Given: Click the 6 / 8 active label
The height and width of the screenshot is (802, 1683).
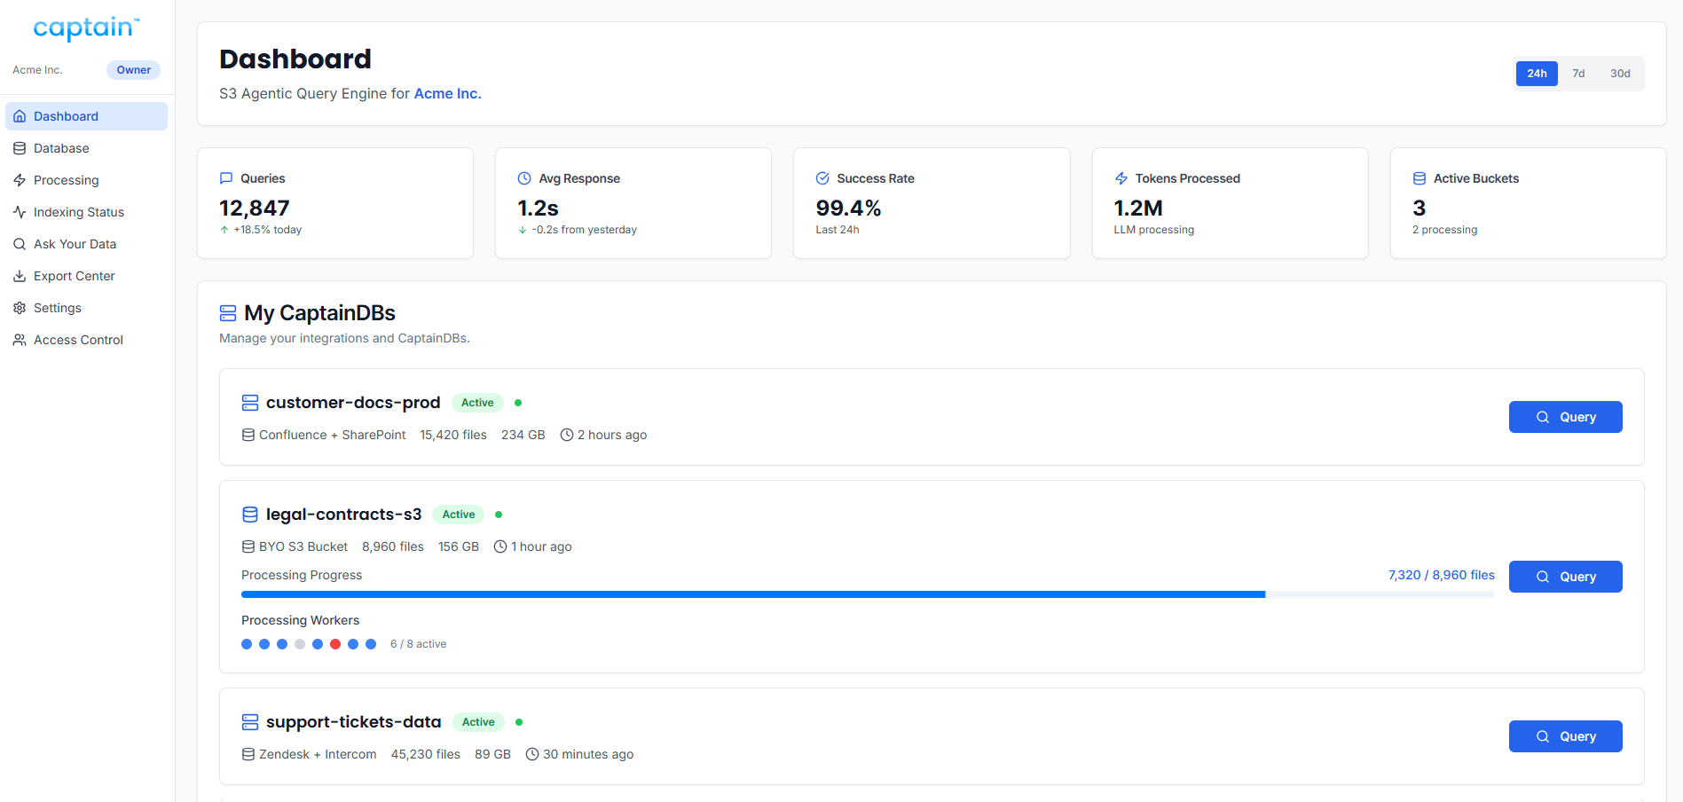Looking at the screenshot, I should 418,644.
